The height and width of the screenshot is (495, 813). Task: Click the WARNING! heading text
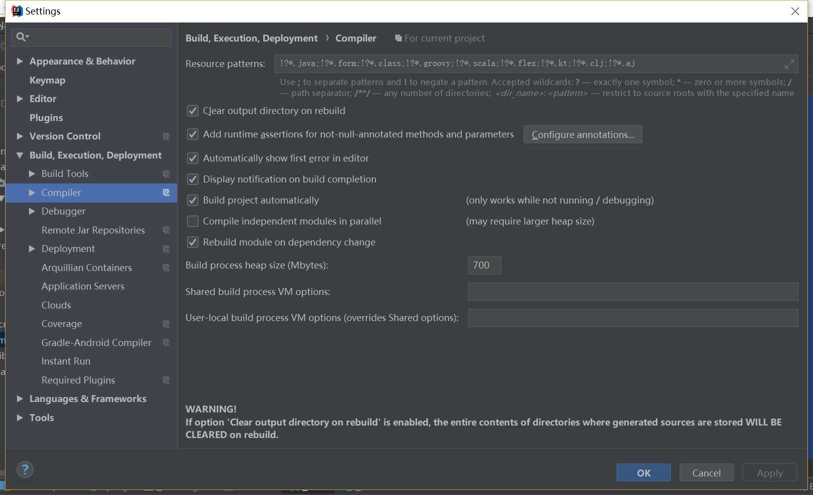pyautogui.click(x=211, y=409)
